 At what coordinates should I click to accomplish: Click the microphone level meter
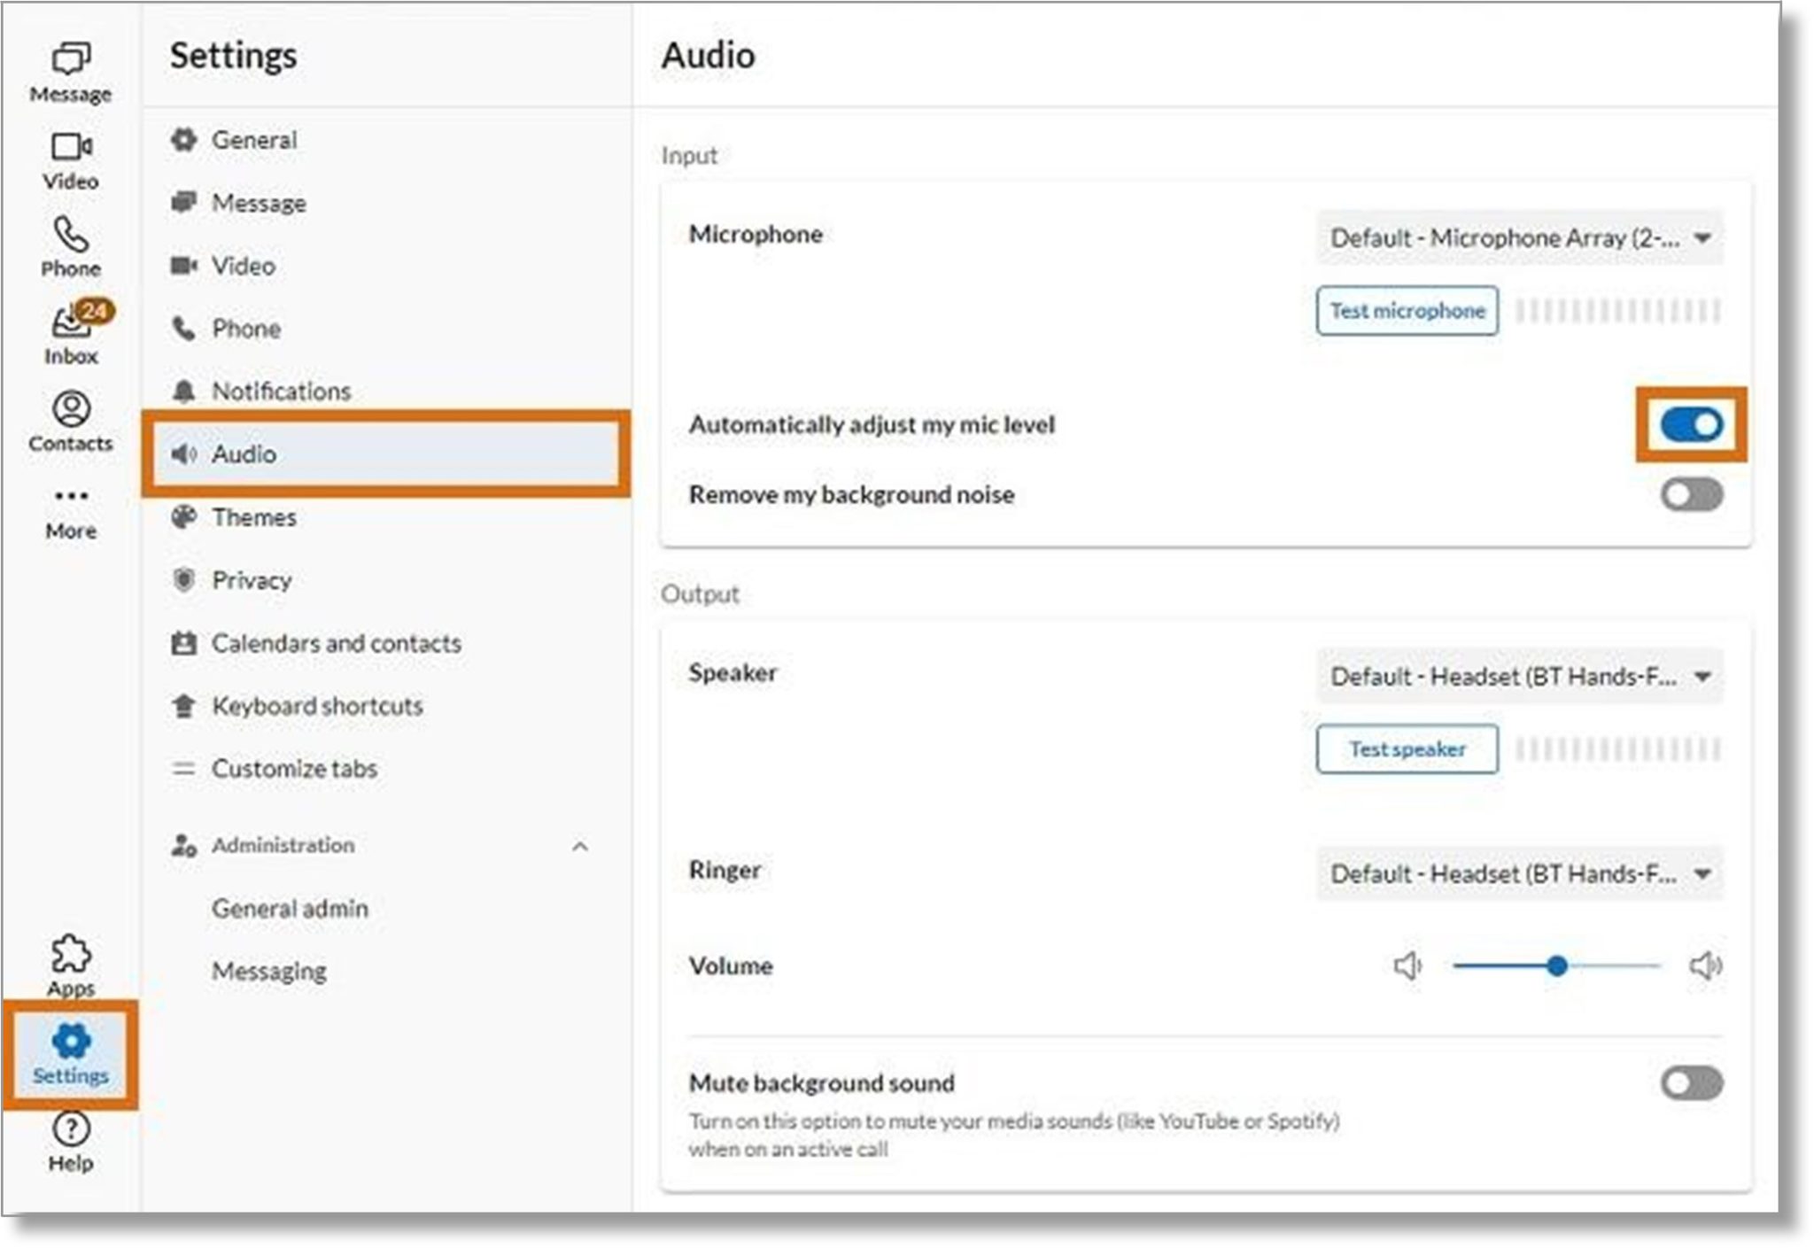point(1617,311)
